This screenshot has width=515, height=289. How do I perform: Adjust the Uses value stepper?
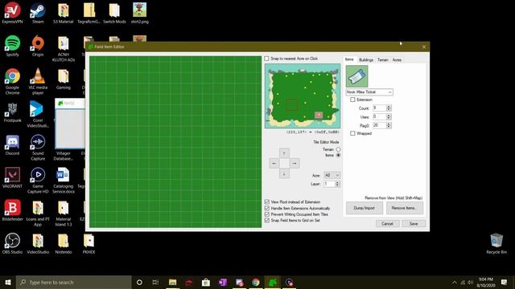tap(389, 116)
